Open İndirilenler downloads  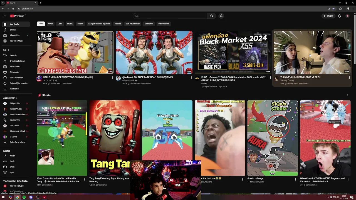point(16,89)
